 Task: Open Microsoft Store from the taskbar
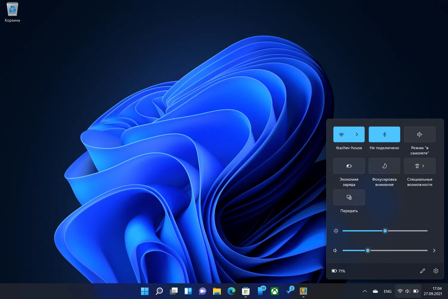(x=246, y=291)
